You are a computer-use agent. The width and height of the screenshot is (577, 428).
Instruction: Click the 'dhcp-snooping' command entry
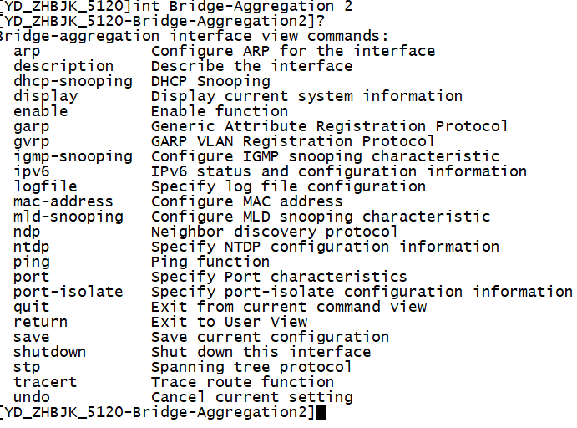click(x=73, y=81)
